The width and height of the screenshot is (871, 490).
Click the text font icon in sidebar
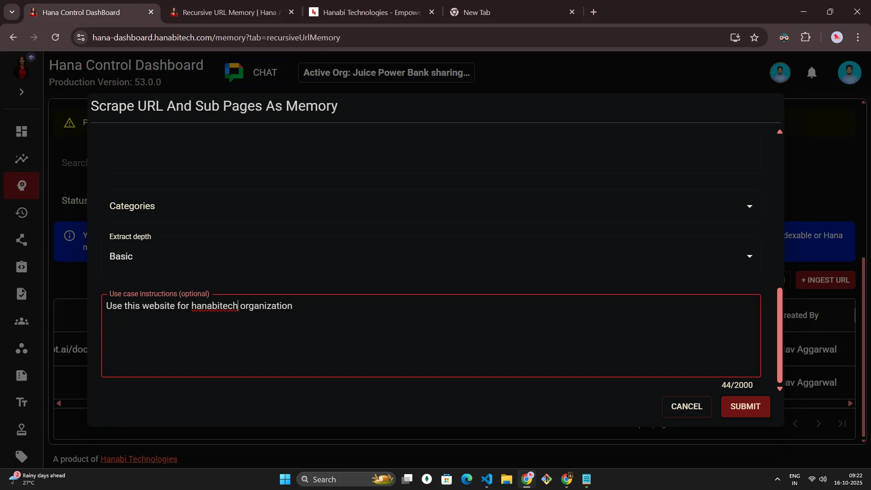(21, 402)
